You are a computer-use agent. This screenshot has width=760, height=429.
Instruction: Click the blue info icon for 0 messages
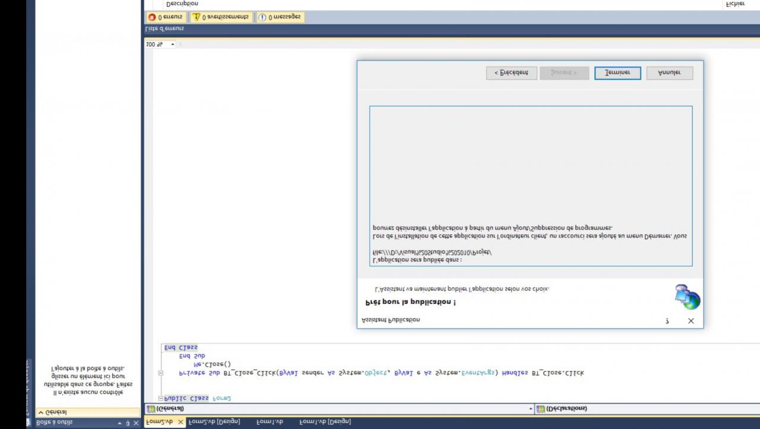pos(262,17)
